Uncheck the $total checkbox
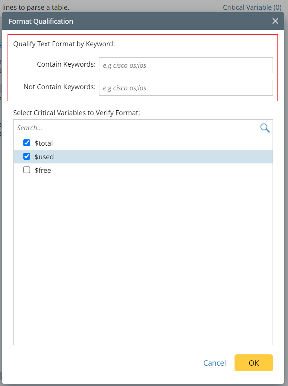Image resolution: width=288 pixels, height=386 pixels. click(x=26, y=143)
